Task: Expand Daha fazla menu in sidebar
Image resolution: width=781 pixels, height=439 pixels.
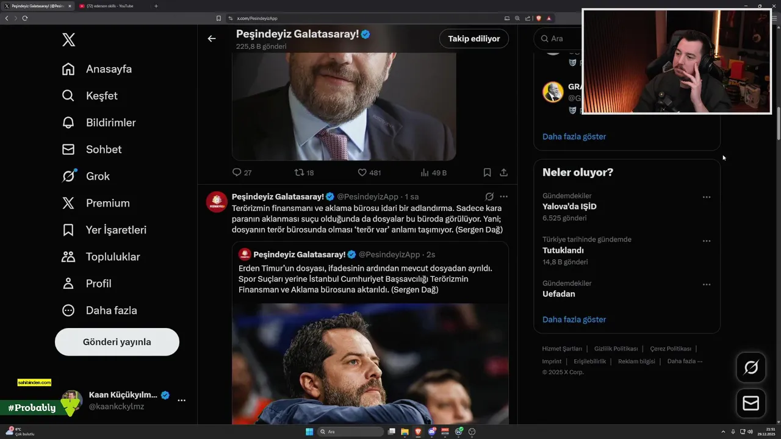Action: [99, 310]
